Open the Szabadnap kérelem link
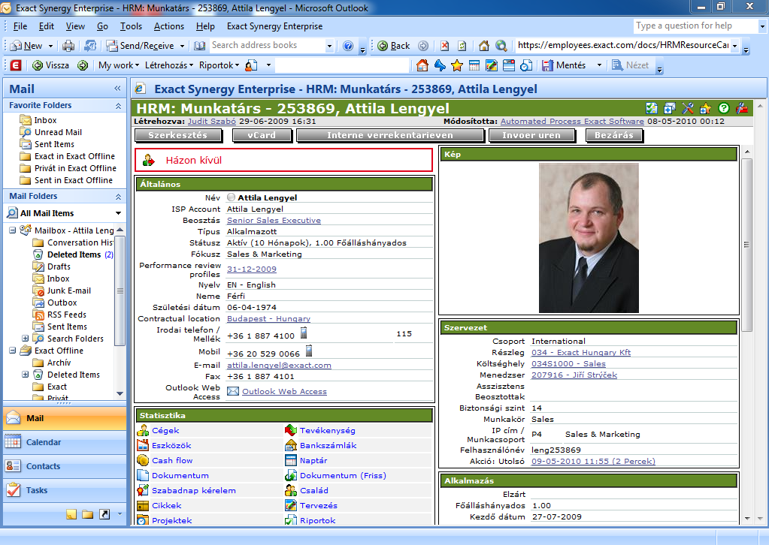Image resolution: width=769 pixels, height=545 pixels. coord(194,490)
